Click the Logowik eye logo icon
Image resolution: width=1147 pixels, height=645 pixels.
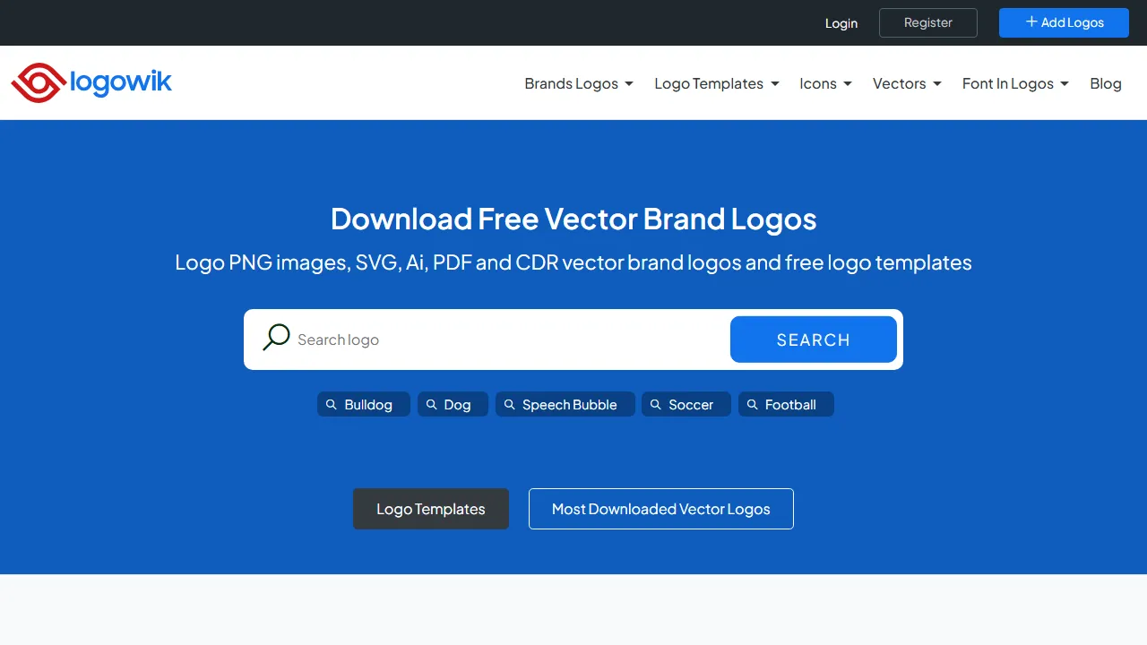click(x=37, y=82)
